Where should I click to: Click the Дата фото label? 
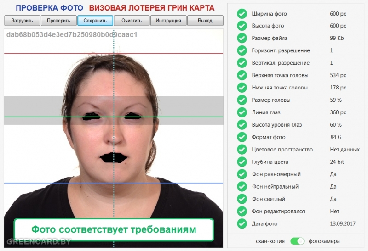click(x=264, y=224)
